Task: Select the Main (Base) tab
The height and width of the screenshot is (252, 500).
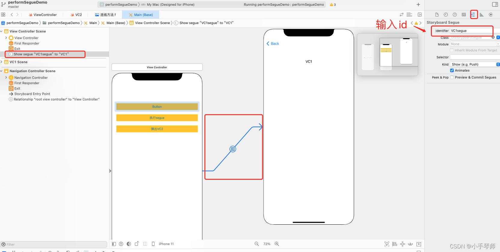Action: pyautogui.click(x=141, y=15)
